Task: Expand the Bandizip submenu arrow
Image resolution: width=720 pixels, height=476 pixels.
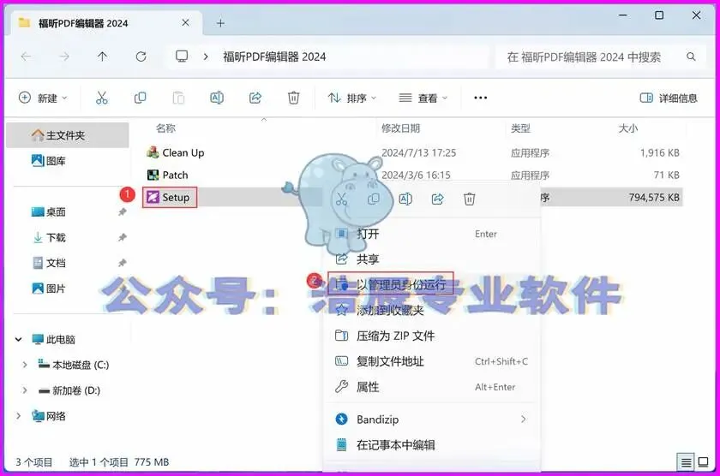Action: (x=523, y=419)
